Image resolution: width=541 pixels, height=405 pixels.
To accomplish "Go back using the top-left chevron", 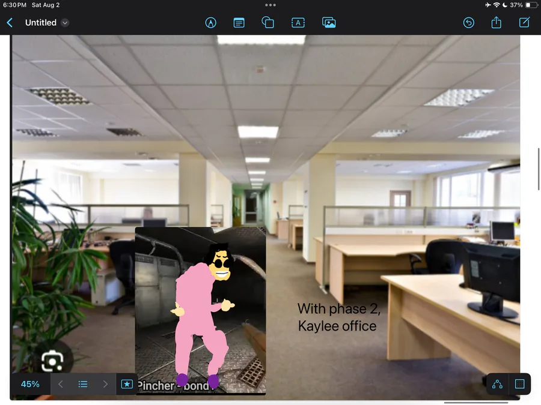I will (10, 23).
